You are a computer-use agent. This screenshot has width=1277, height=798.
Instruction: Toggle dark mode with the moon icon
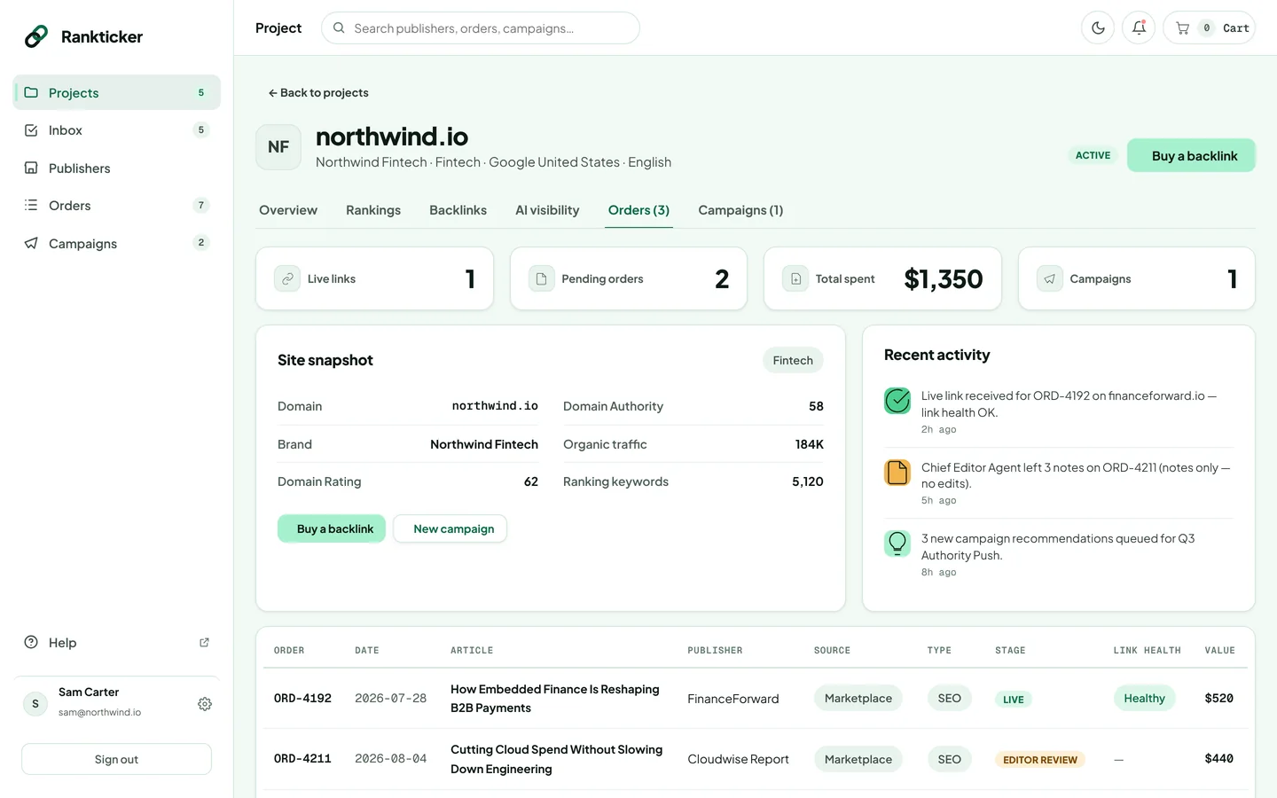(1098, 28)
